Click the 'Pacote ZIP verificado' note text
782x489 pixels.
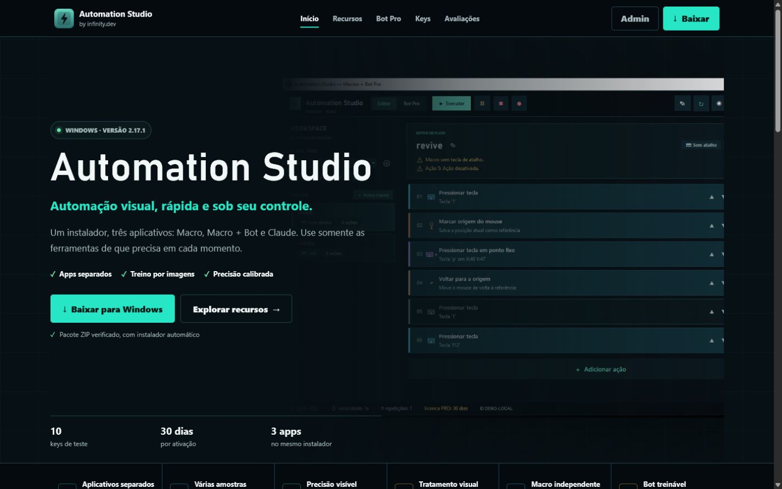pos(130,335)
